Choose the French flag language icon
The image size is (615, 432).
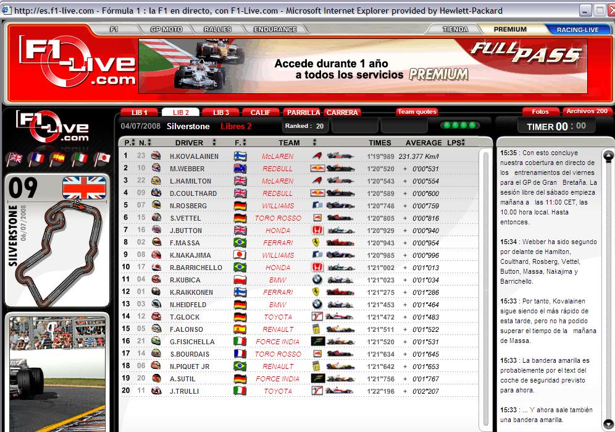coord(36,159)
